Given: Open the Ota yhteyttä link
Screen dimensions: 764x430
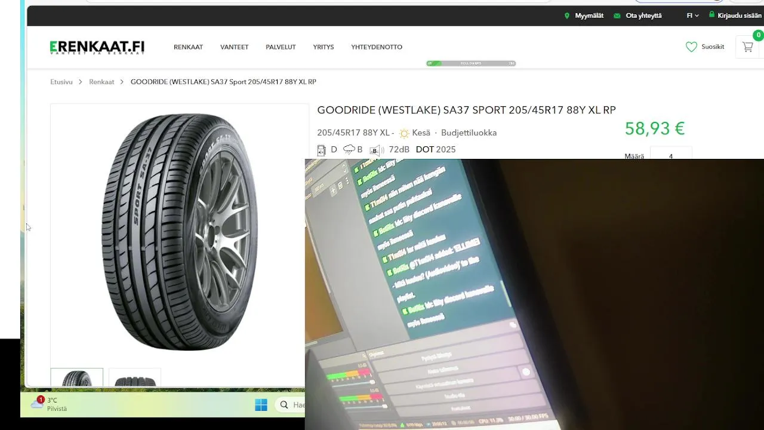Looking at the screenshot, I should (643, 16).
